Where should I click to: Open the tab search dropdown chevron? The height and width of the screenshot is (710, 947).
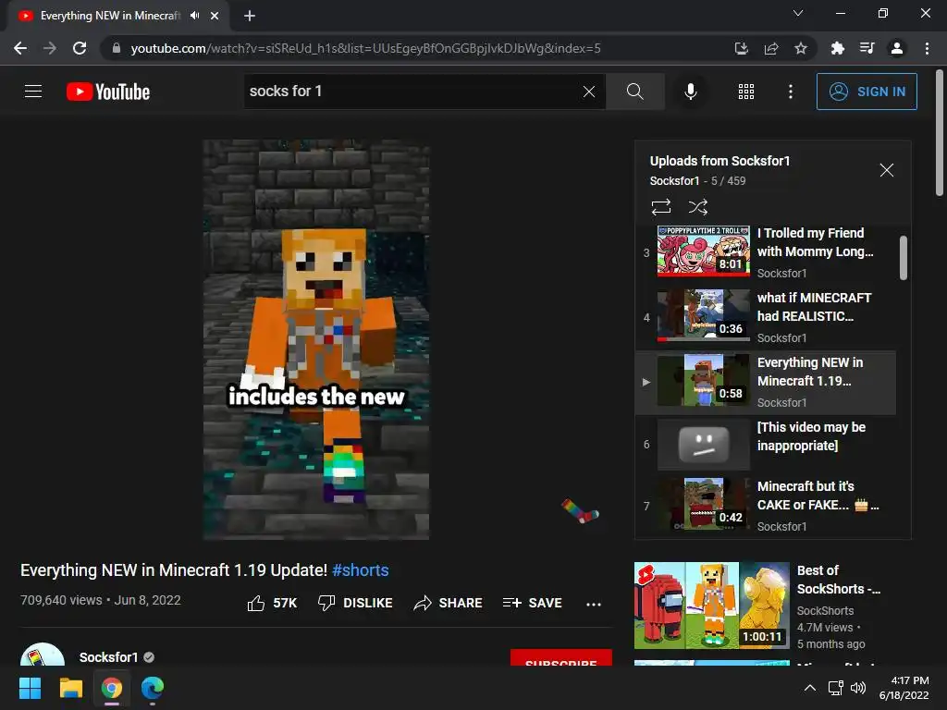click(798, 13)
